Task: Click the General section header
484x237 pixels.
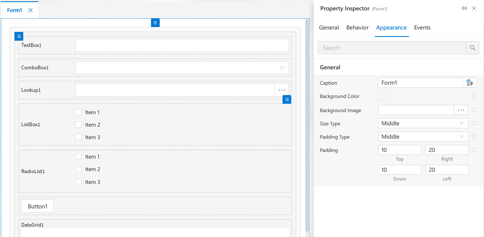Action: 330,67
